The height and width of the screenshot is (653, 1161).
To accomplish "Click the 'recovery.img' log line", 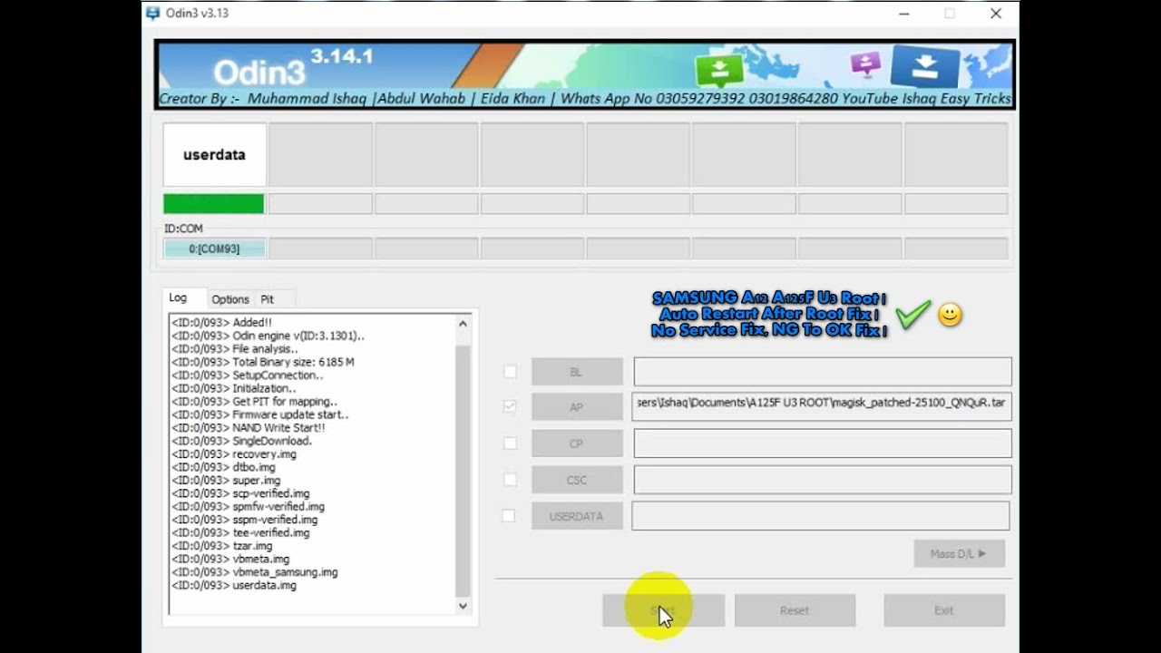I will point(234,454).
